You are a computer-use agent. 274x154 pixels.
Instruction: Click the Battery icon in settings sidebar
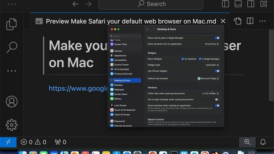click(x=112, y=99)
